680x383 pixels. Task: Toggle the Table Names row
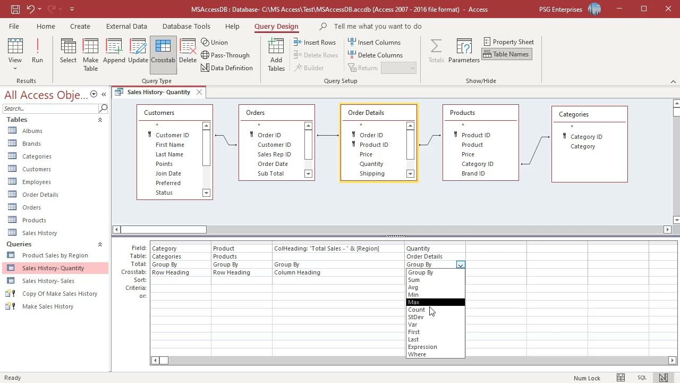point(506,54)
